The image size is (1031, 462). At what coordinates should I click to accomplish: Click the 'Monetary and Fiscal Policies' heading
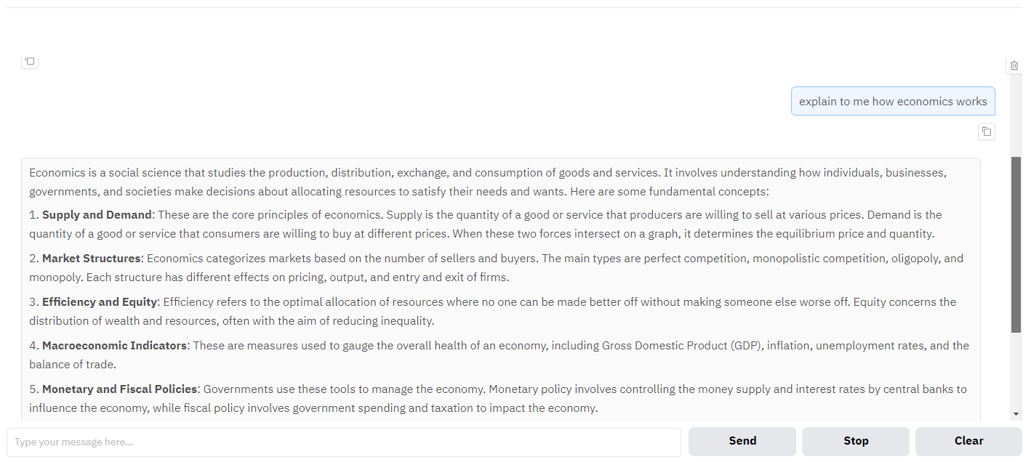coord(119,389)
